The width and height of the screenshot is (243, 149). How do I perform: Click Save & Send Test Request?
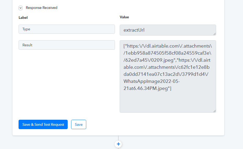(x=43, y=124)
